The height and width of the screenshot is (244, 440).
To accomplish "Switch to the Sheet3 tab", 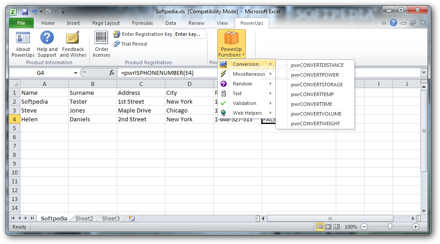I will click(x=110, y=218).
